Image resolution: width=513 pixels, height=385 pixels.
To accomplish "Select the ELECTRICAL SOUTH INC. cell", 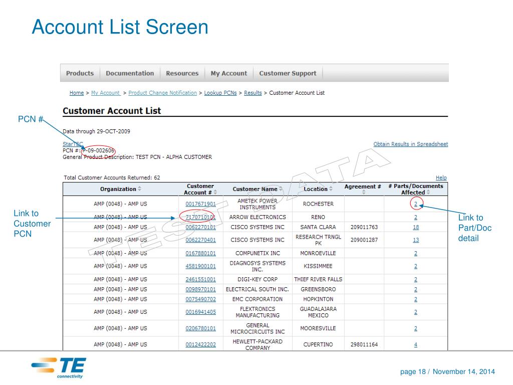I will 258,289.
